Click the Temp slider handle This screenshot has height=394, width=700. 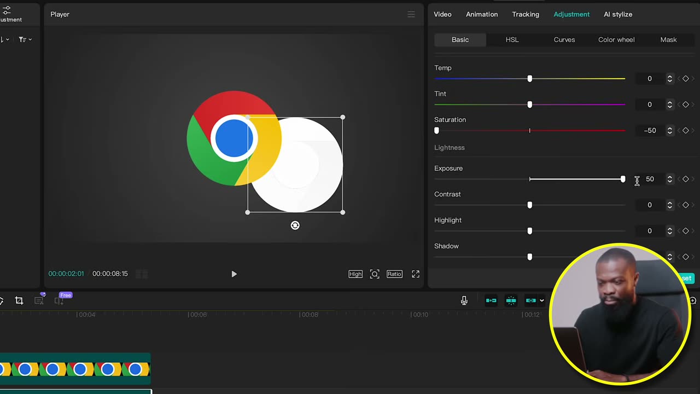point(529,79)
